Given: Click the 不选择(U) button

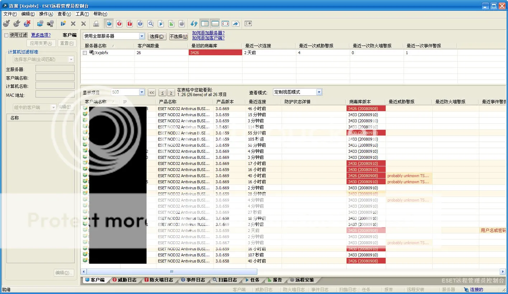Looking at the screenshot, I should tap(178, 36).
